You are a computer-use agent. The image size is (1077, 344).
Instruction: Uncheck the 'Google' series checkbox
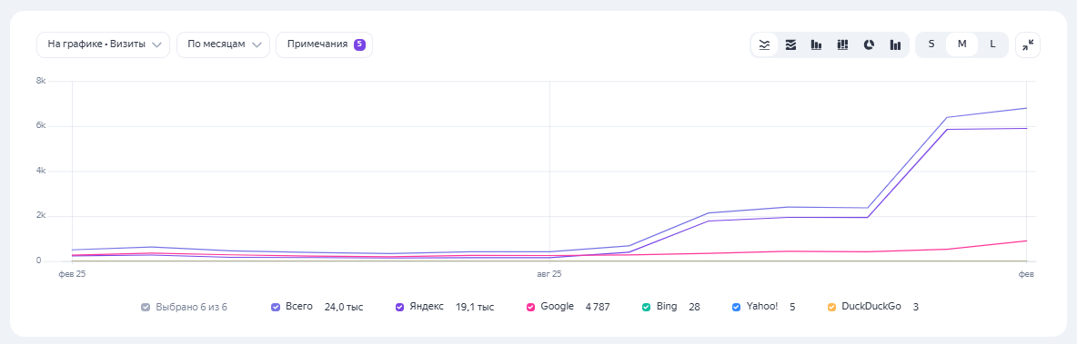pyautogui.click(x=530, y=307)
